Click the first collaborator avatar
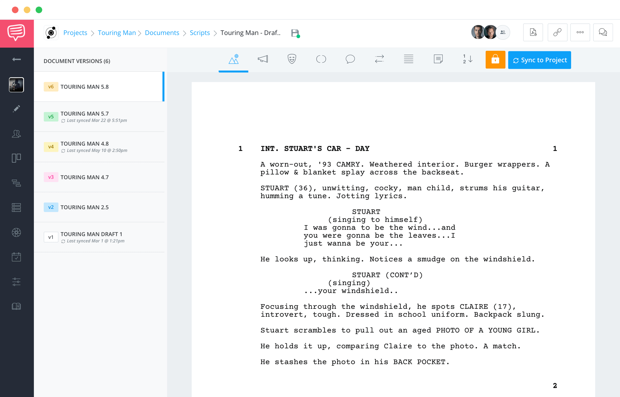The height and width of the screenshot is (397, 620). pyautogui.click(x=477, y=32)
